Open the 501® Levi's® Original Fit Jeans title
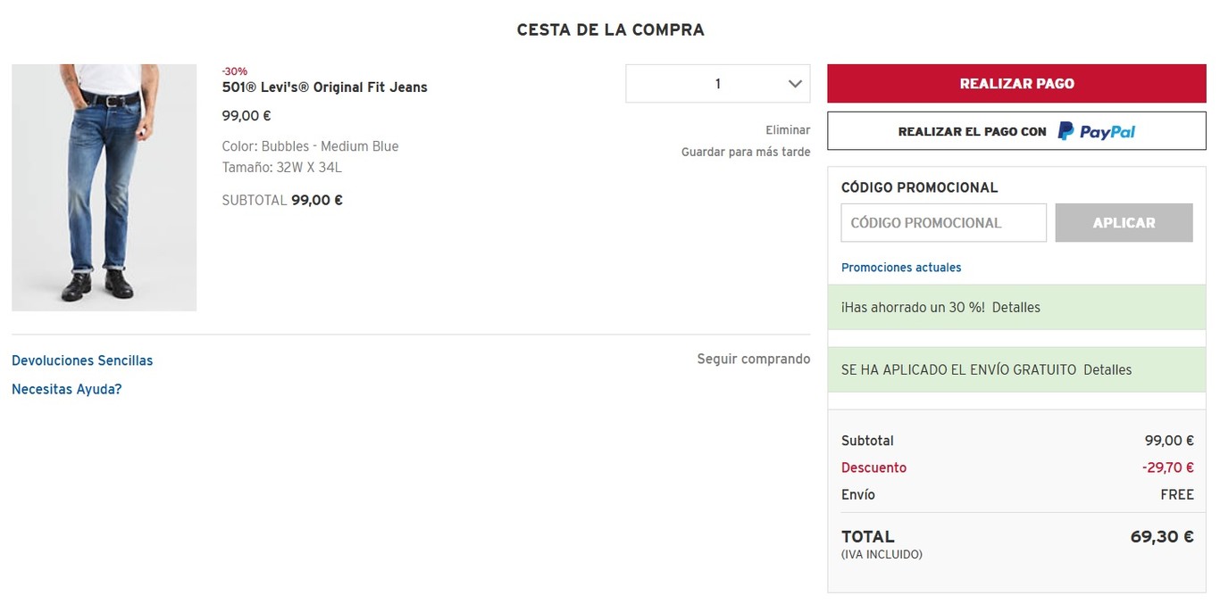The image size is (1220, 604). click(324, 87)
